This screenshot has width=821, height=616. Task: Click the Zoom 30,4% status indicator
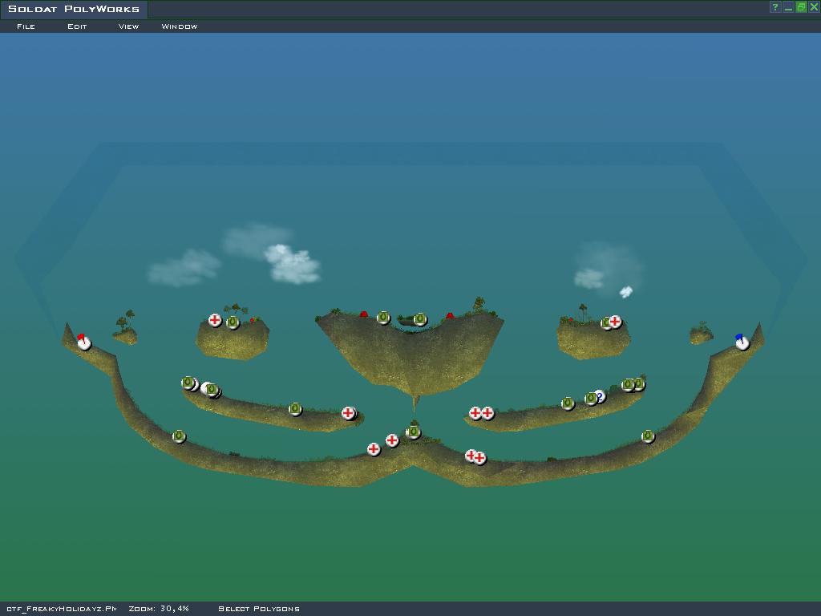[159, 609]
